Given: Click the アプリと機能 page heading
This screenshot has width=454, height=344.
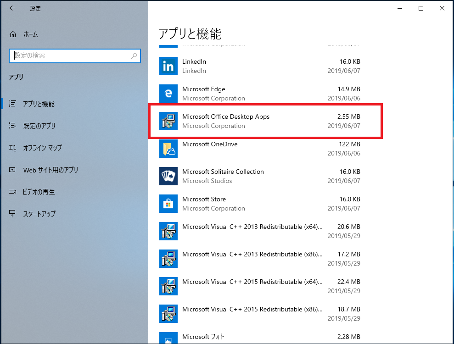Looking at the screenshot, I should (x=190, y=34).
